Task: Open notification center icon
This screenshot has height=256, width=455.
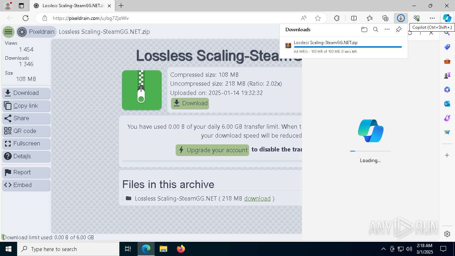Action: tap(443, 249)
